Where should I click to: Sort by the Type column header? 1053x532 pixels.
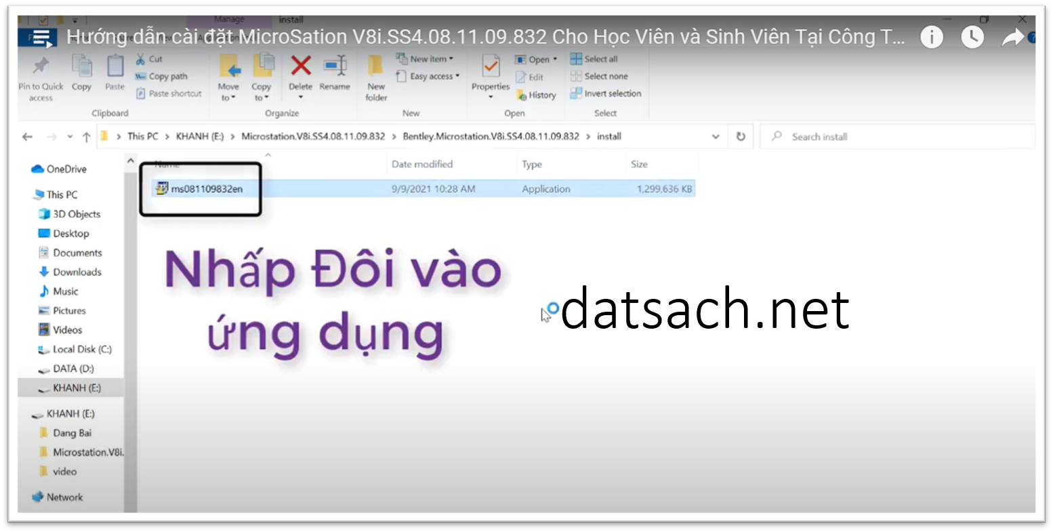[532, 164]
